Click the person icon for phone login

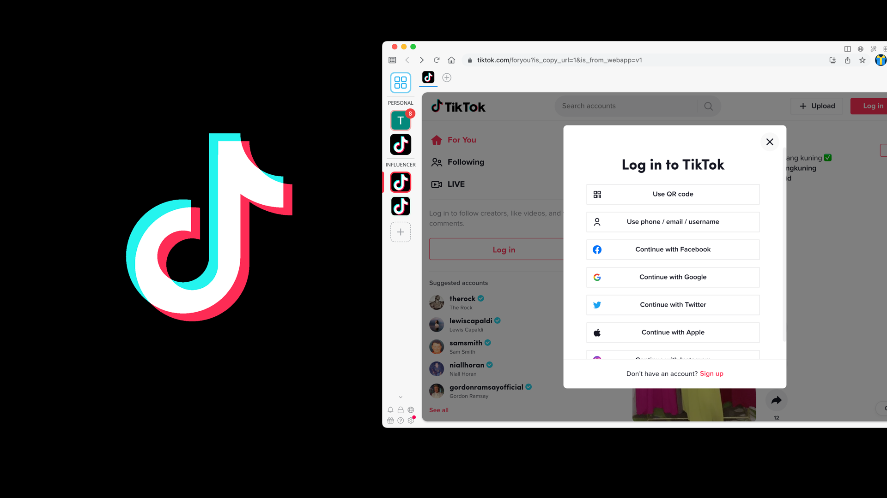597,221
